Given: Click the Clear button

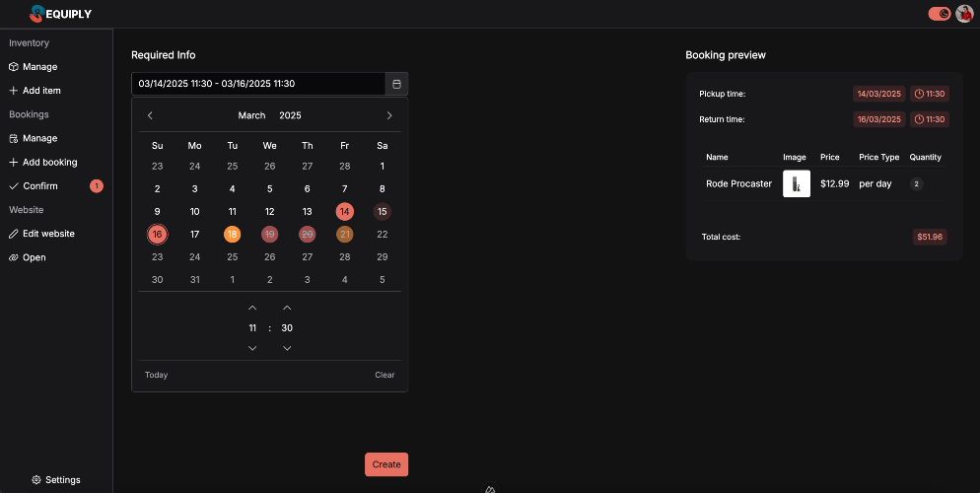Looking at the screenshot, I should point(385,375).
